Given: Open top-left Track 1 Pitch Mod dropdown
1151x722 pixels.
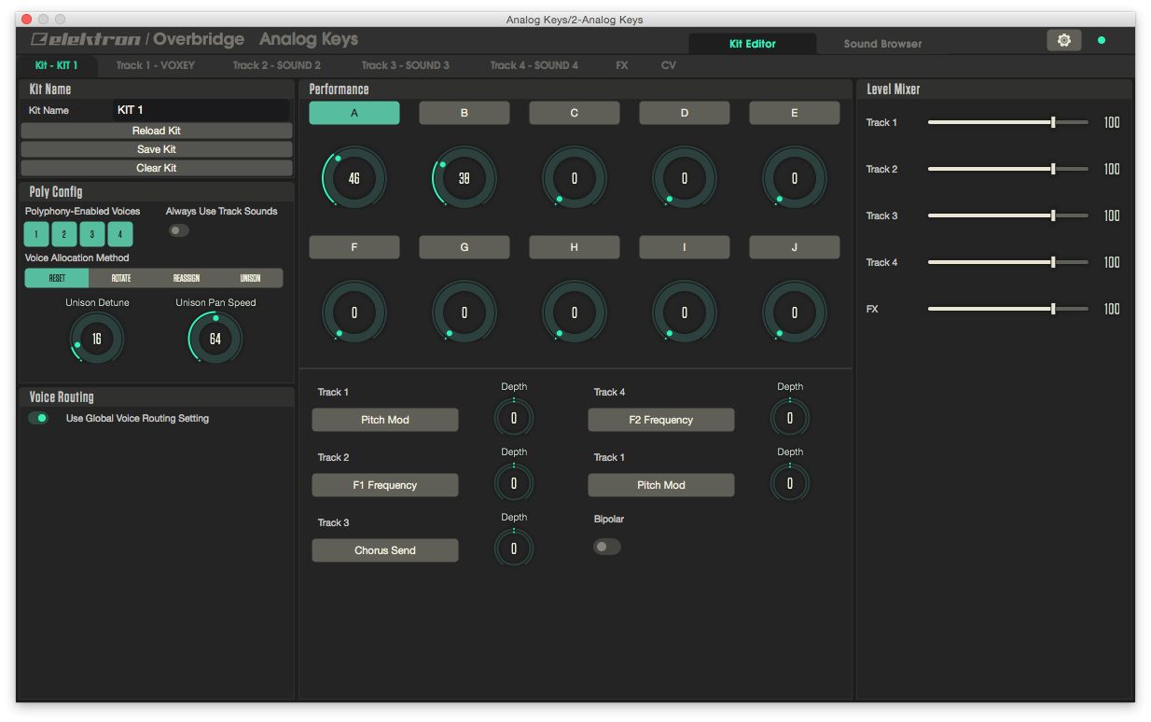Looking at the screenshot, I should pos(385,420).
